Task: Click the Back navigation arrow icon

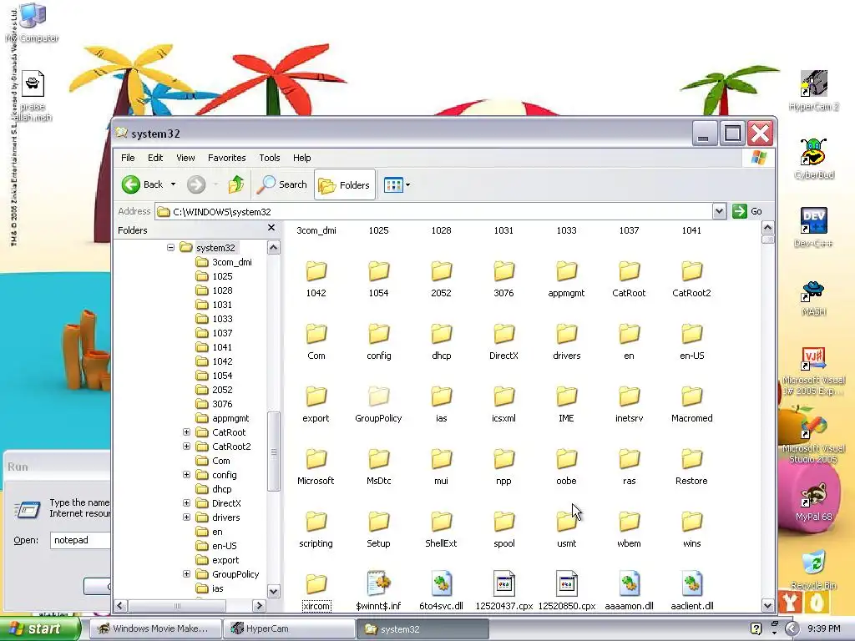Action: pos(131,184)
